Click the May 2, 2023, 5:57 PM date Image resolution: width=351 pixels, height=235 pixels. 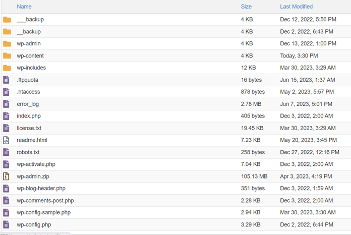click(307, 92)
